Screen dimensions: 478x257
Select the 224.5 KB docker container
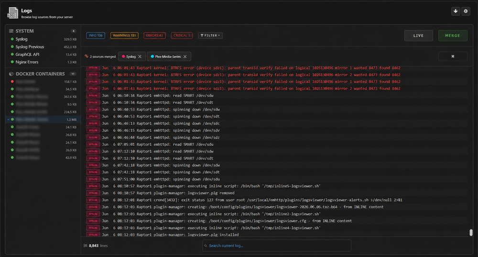[43, 112]
